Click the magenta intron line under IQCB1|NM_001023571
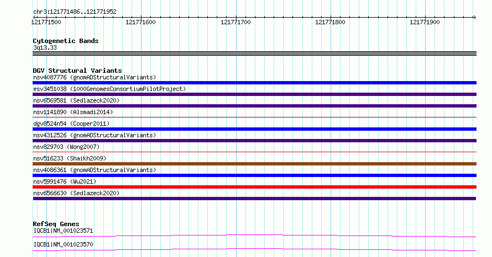Image resolution: width=492 pixels, height=257 pixels. click(254, 235)
